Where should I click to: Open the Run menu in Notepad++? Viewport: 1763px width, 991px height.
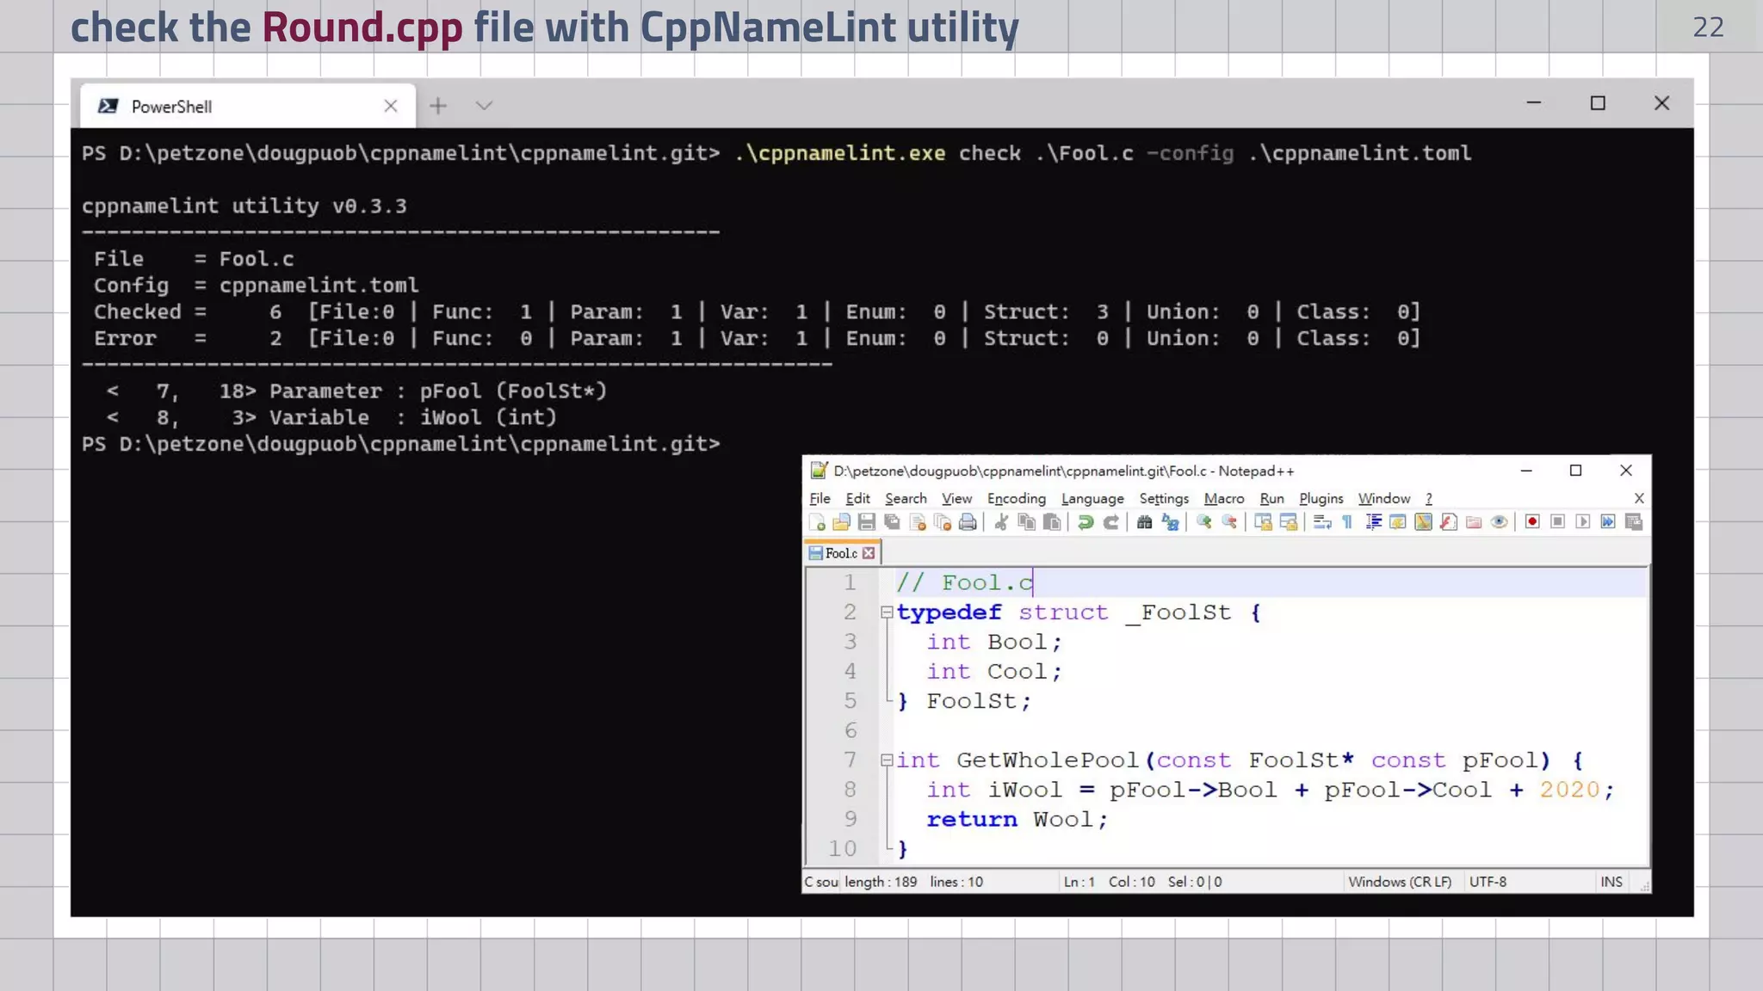click(x=1271, y=499)
